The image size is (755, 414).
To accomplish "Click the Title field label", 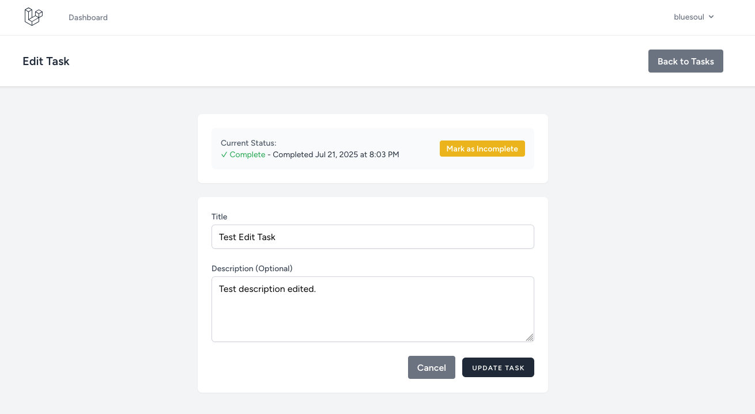I will pyautogui.click(x=220, y=217).
